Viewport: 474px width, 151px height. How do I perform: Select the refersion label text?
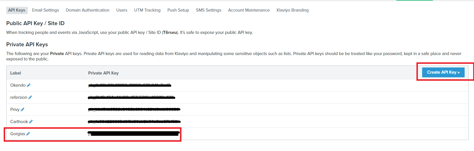pos(19,97)
